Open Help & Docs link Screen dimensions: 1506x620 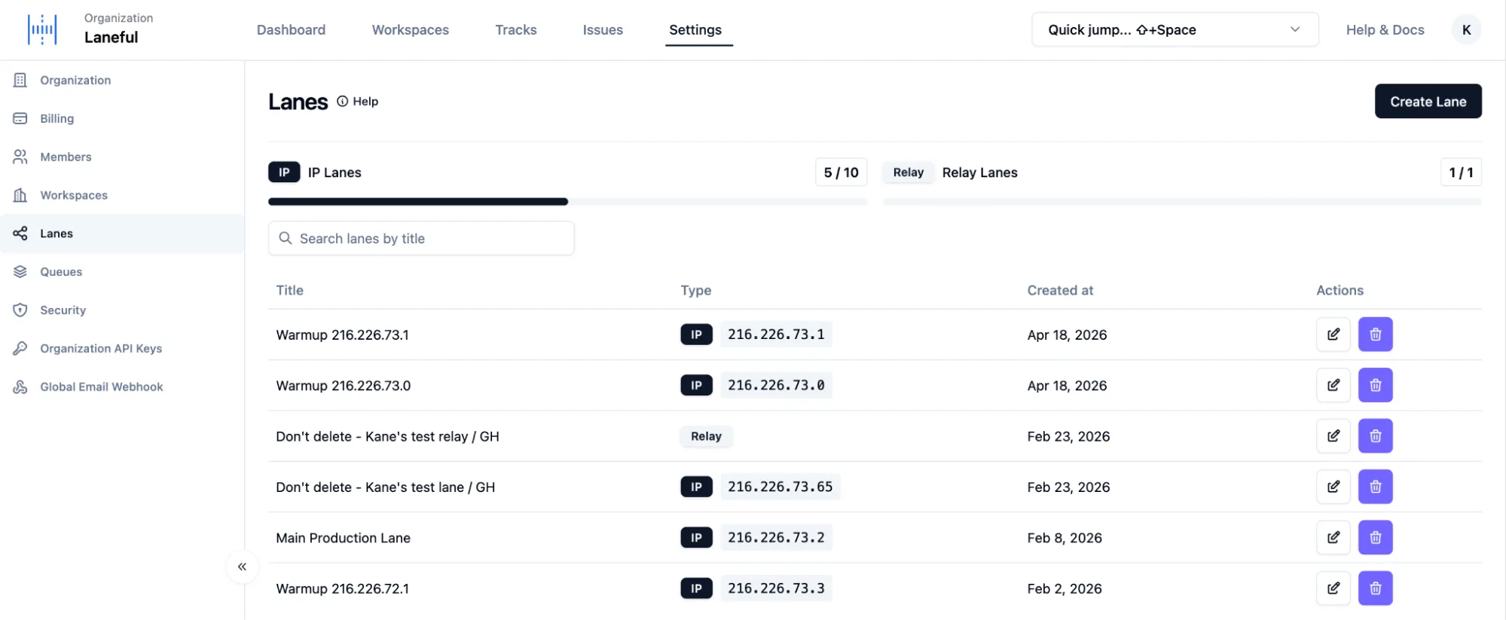1385,30
